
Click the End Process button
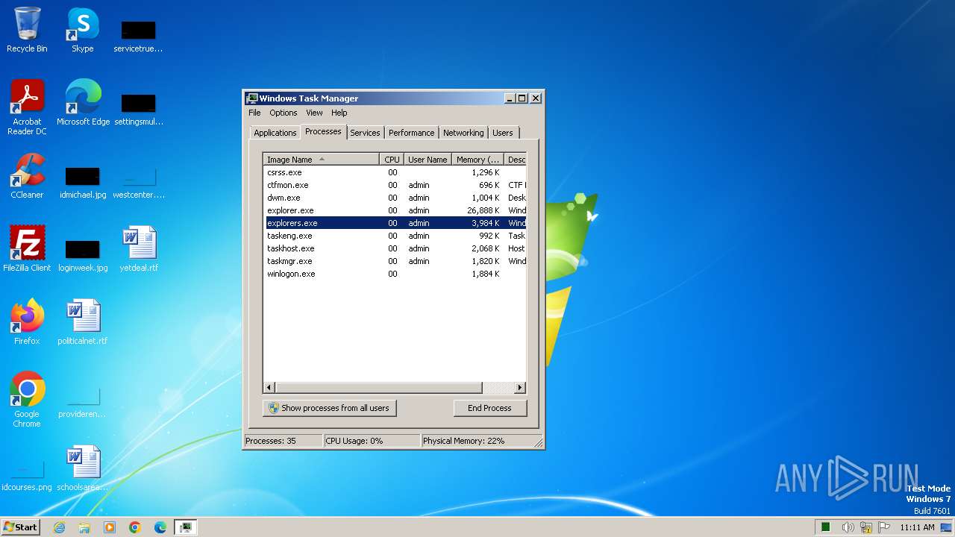tap(489, 408)
